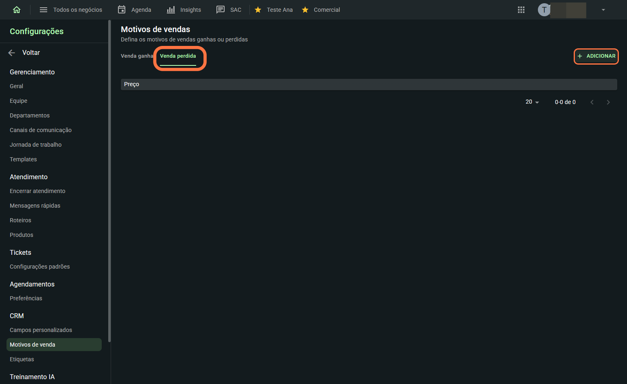Click the user avatar with letter T
Screen dimensions: 627x384
(x=544, y=10)
